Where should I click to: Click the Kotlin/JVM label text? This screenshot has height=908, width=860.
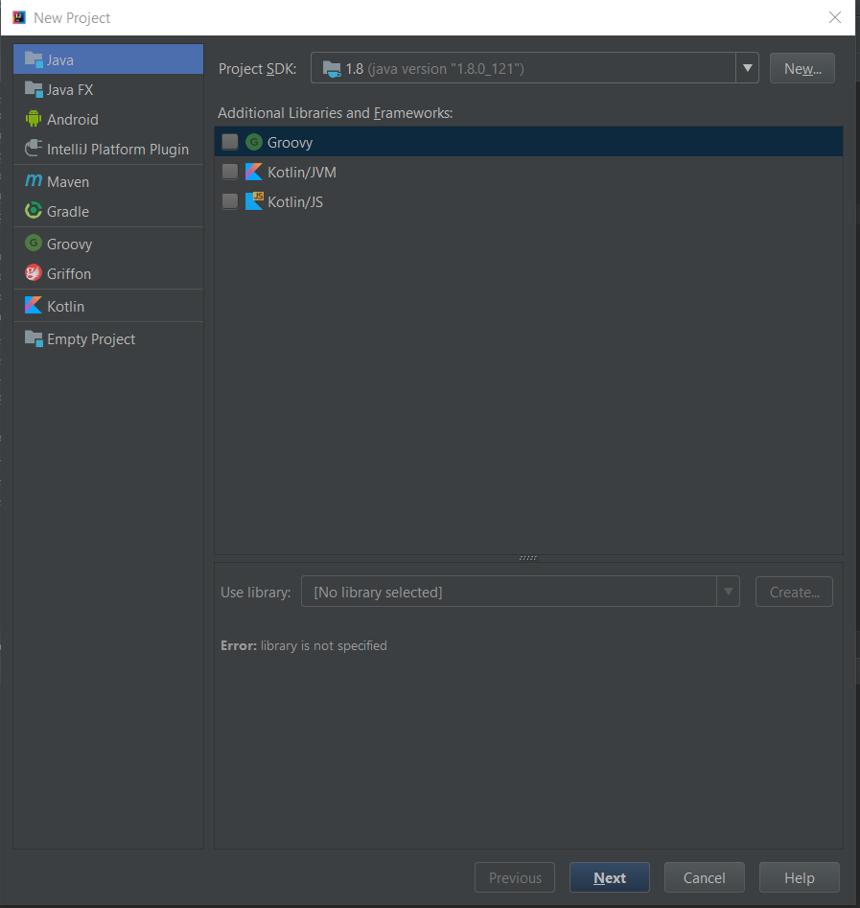pyautogui.click(x=302, y=172)
